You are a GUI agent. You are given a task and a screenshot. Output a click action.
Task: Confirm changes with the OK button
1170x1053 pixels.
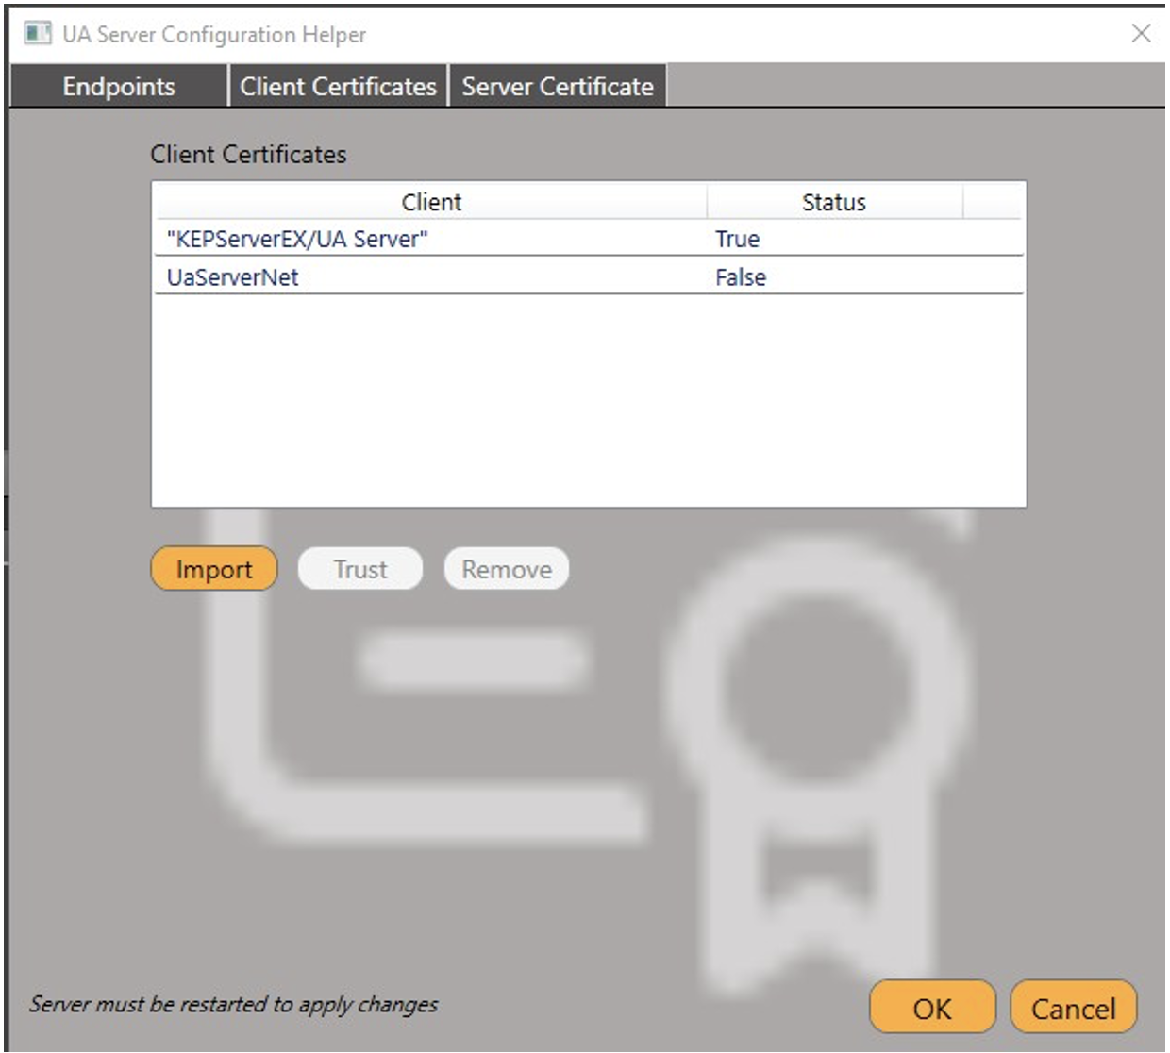(932, 1008)
